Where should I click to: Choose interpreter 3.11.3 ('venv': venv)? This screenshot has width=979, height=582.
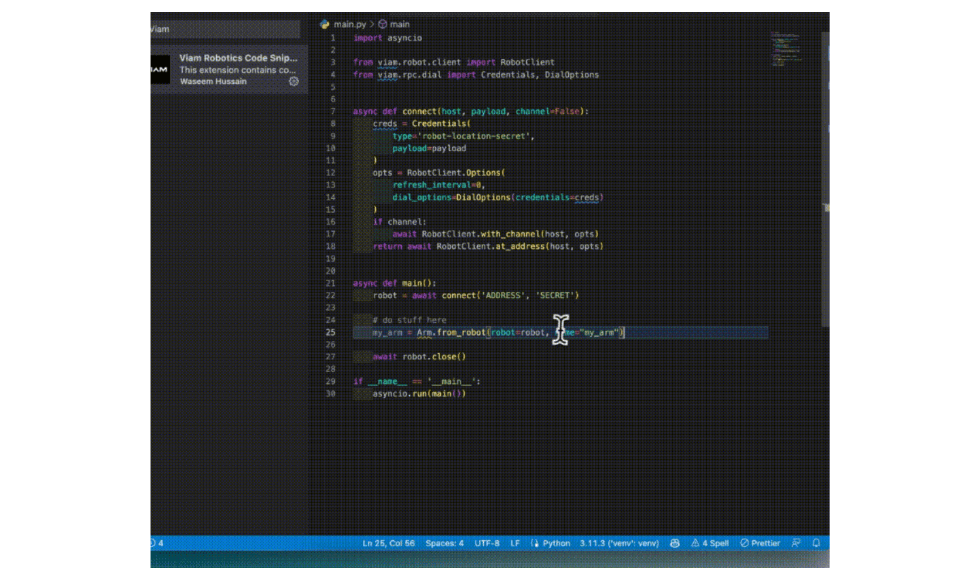tap(619, 544)
